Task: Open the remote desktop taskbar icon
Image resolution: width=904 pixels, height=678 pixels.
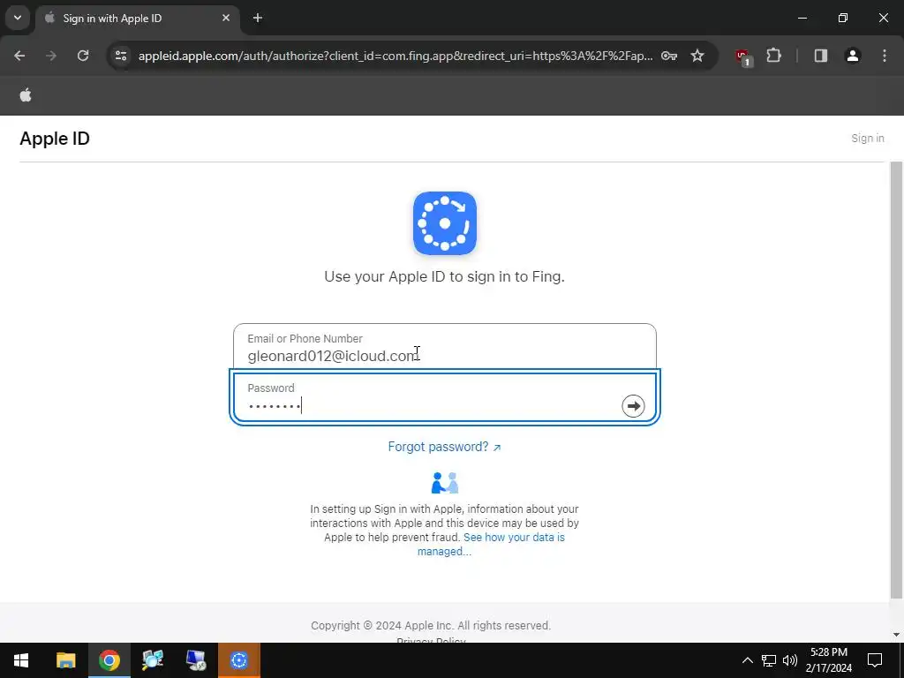Action: (x=196, y=660)
